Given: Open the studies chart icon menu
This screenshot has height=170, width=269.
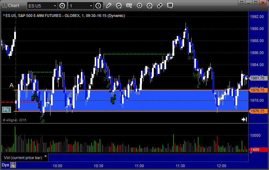Looking at the screenshot, I should [118, 6].
